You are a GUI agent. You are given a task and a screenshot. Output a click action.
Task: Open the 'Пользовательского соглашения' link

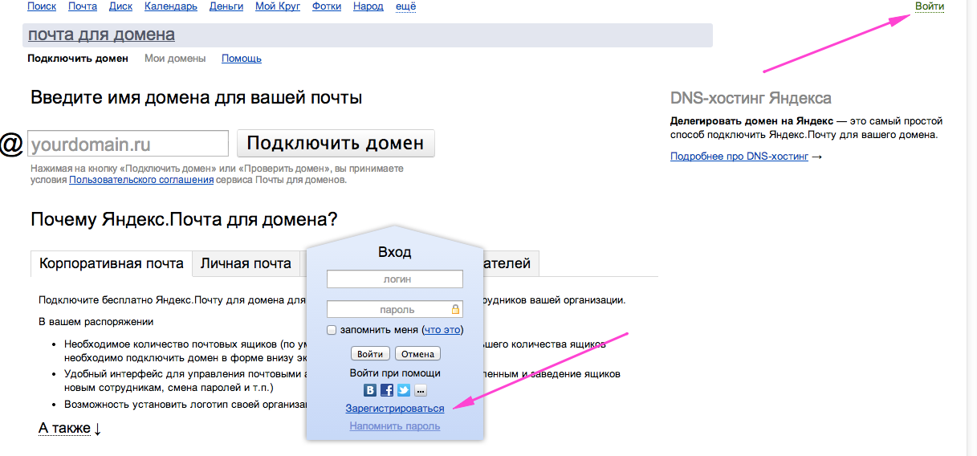coord(141,180)
